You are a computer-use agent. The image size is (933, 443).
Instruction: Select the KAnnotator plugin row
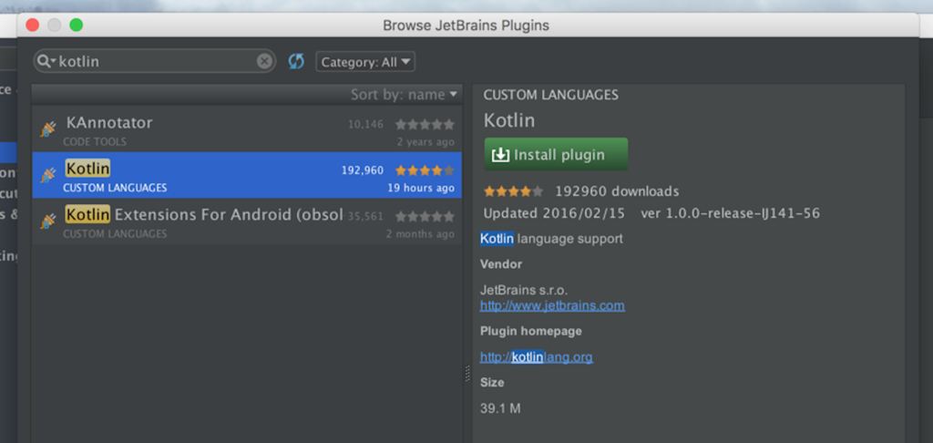(247, 129)
